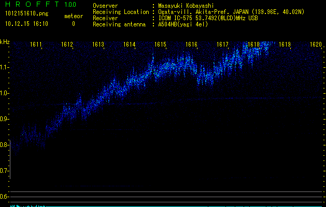Click the 'meteor' count label

(74, 16)
